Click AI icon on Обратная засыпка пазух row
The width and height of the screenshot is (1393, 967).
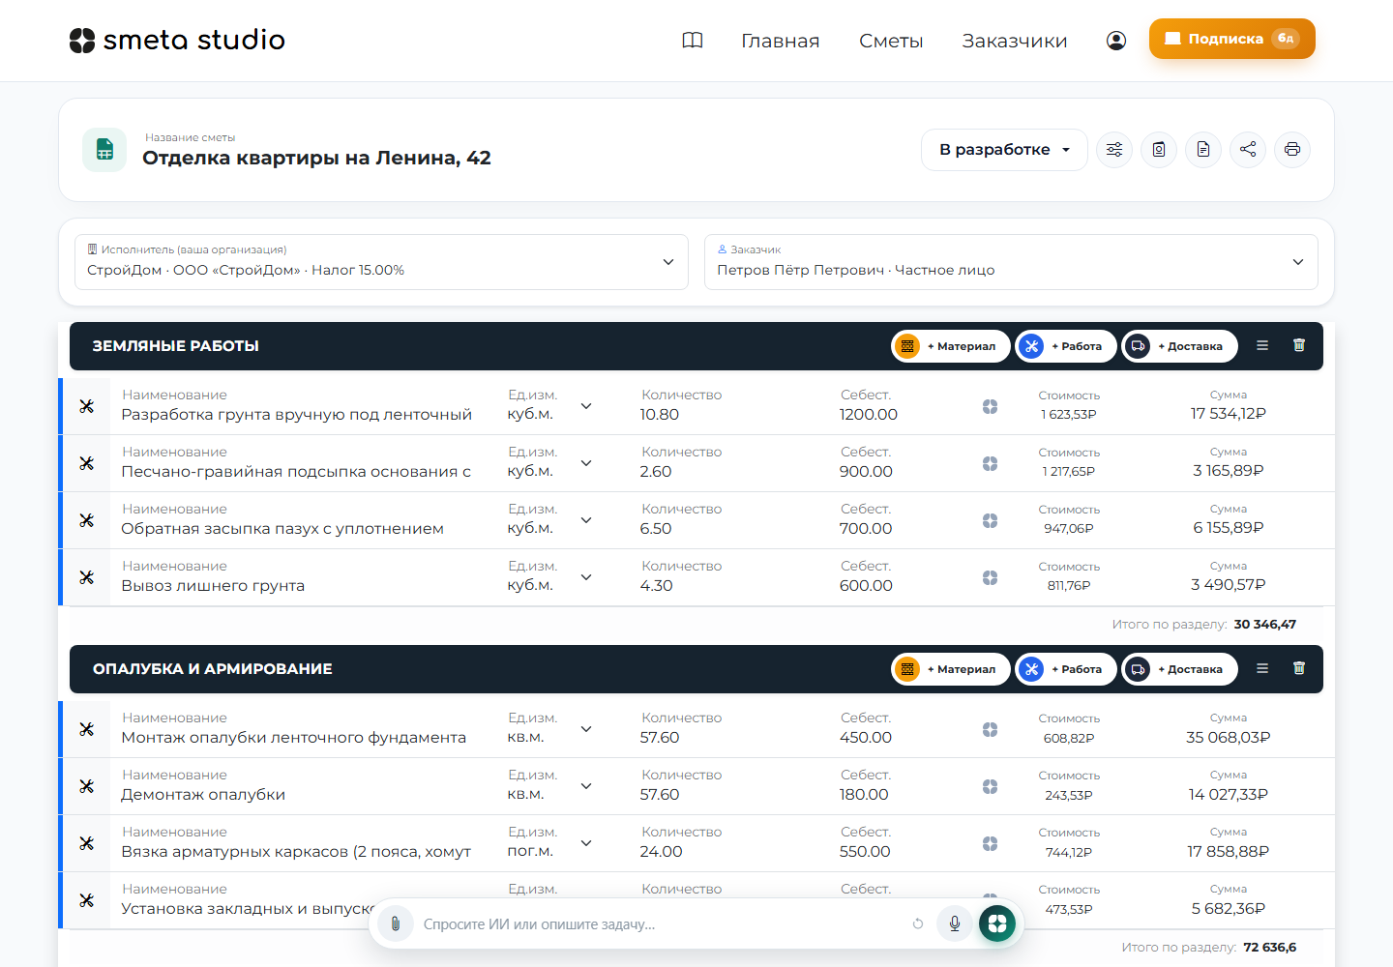(990, 520)
